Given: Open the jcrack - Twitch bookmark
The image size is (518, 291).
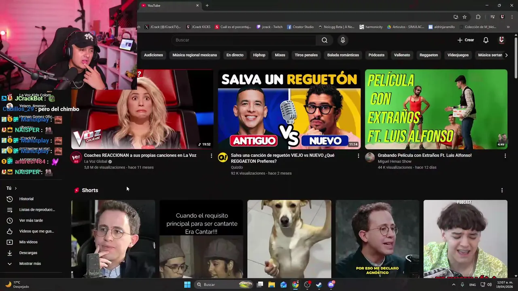Looking at the screenshot, I should 270,27.
